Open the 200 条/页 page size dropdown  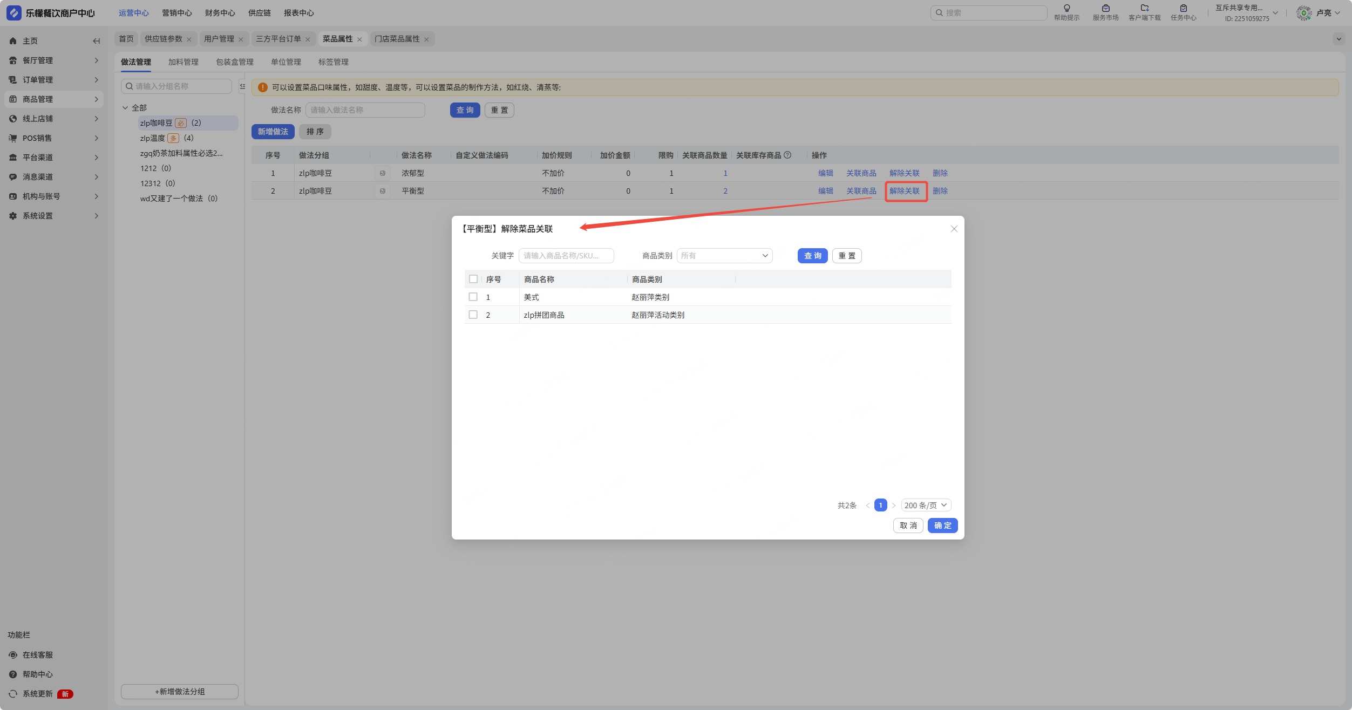926,506
